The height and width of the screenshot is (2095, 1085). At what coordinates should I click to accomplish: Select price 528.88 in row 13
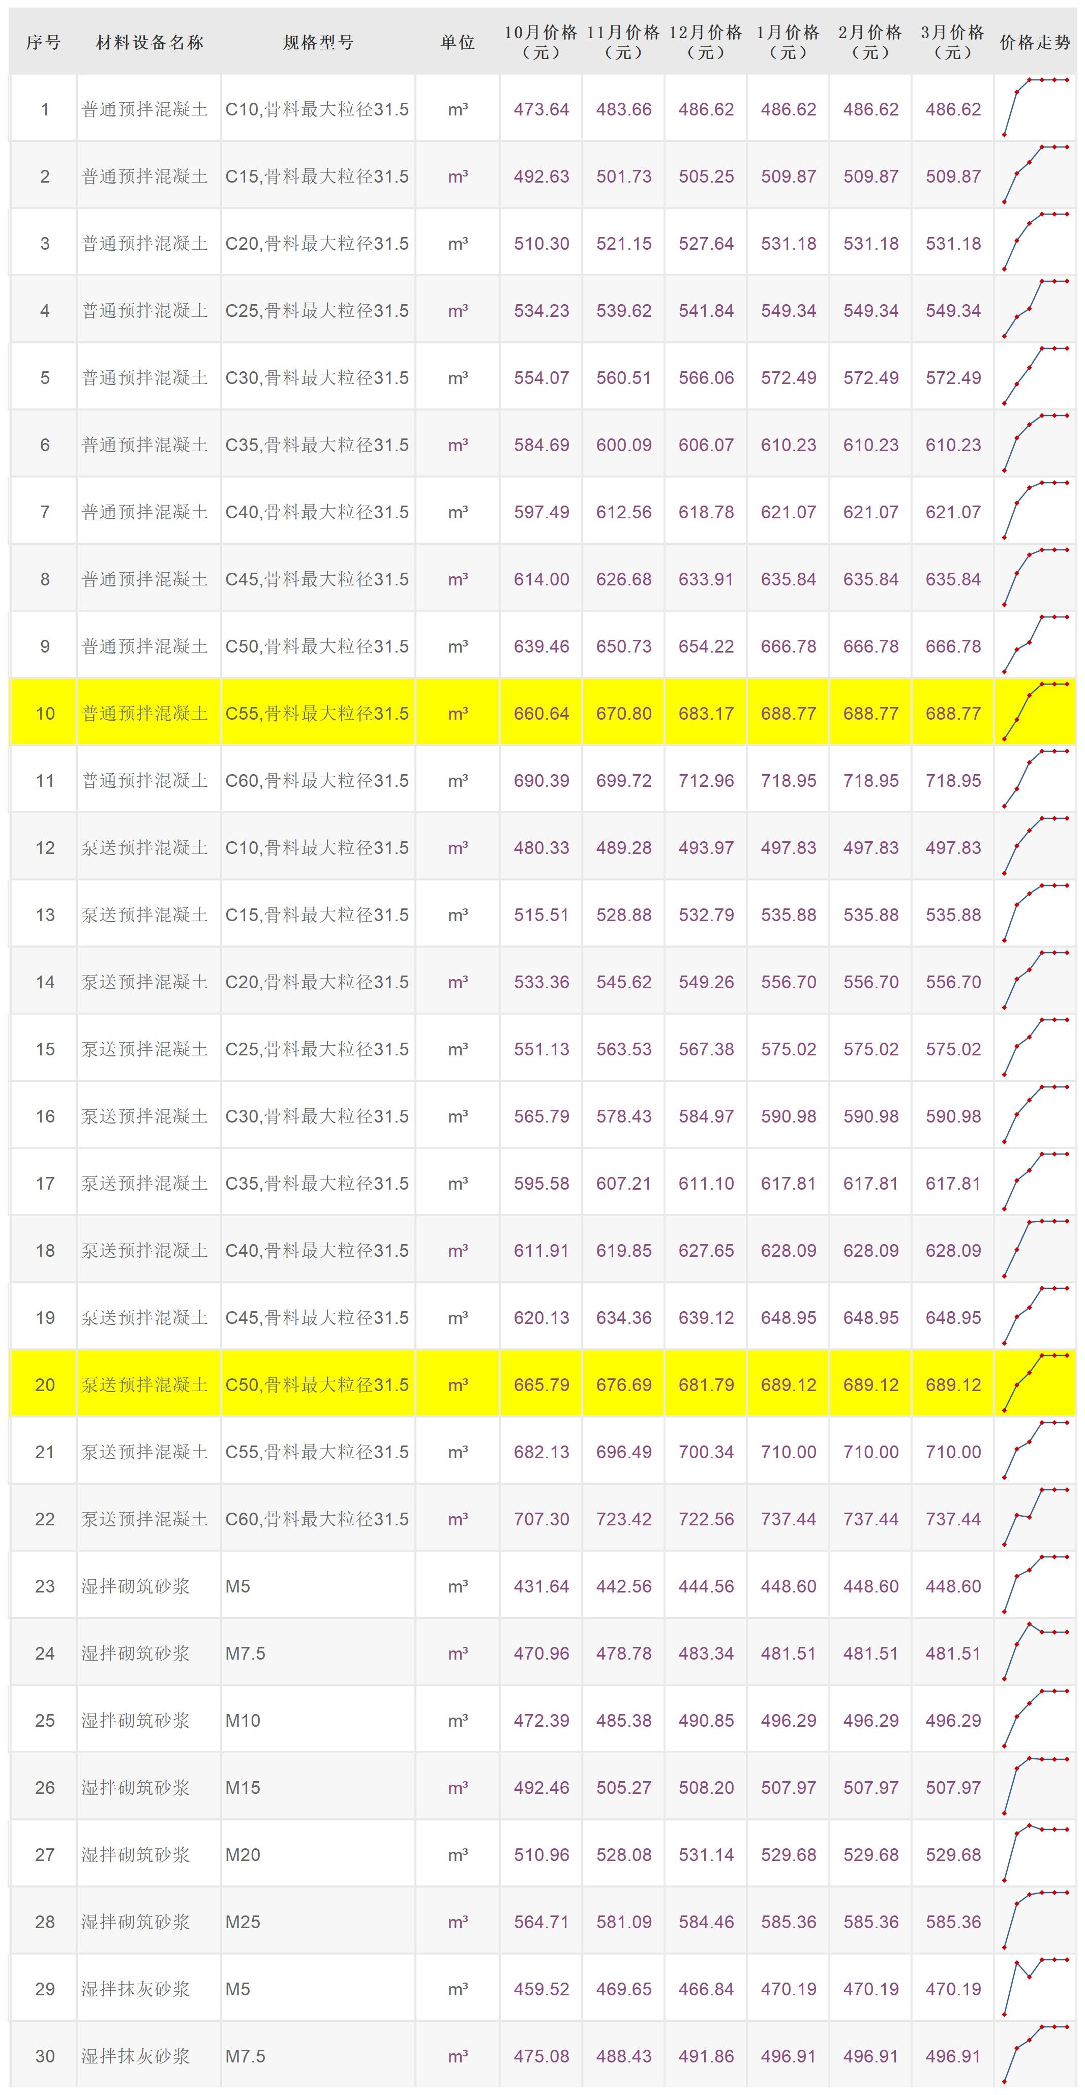click(623, 914)
